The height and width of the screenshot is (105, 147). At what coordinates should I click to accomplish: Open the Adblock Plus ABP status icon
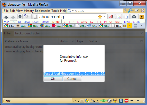point(126,101)
